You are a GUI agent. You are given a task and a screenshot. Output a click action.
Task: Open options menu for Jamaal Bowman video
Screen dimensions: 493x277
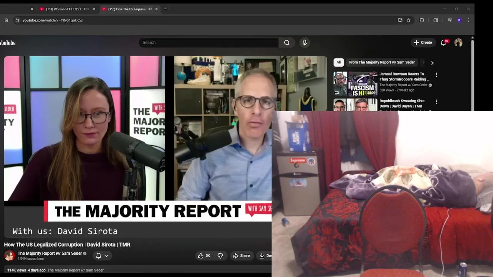(436, 75)
